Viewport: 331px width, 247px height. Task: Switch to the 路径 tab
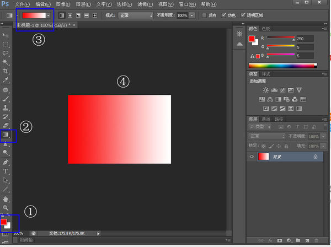[279, 119]
